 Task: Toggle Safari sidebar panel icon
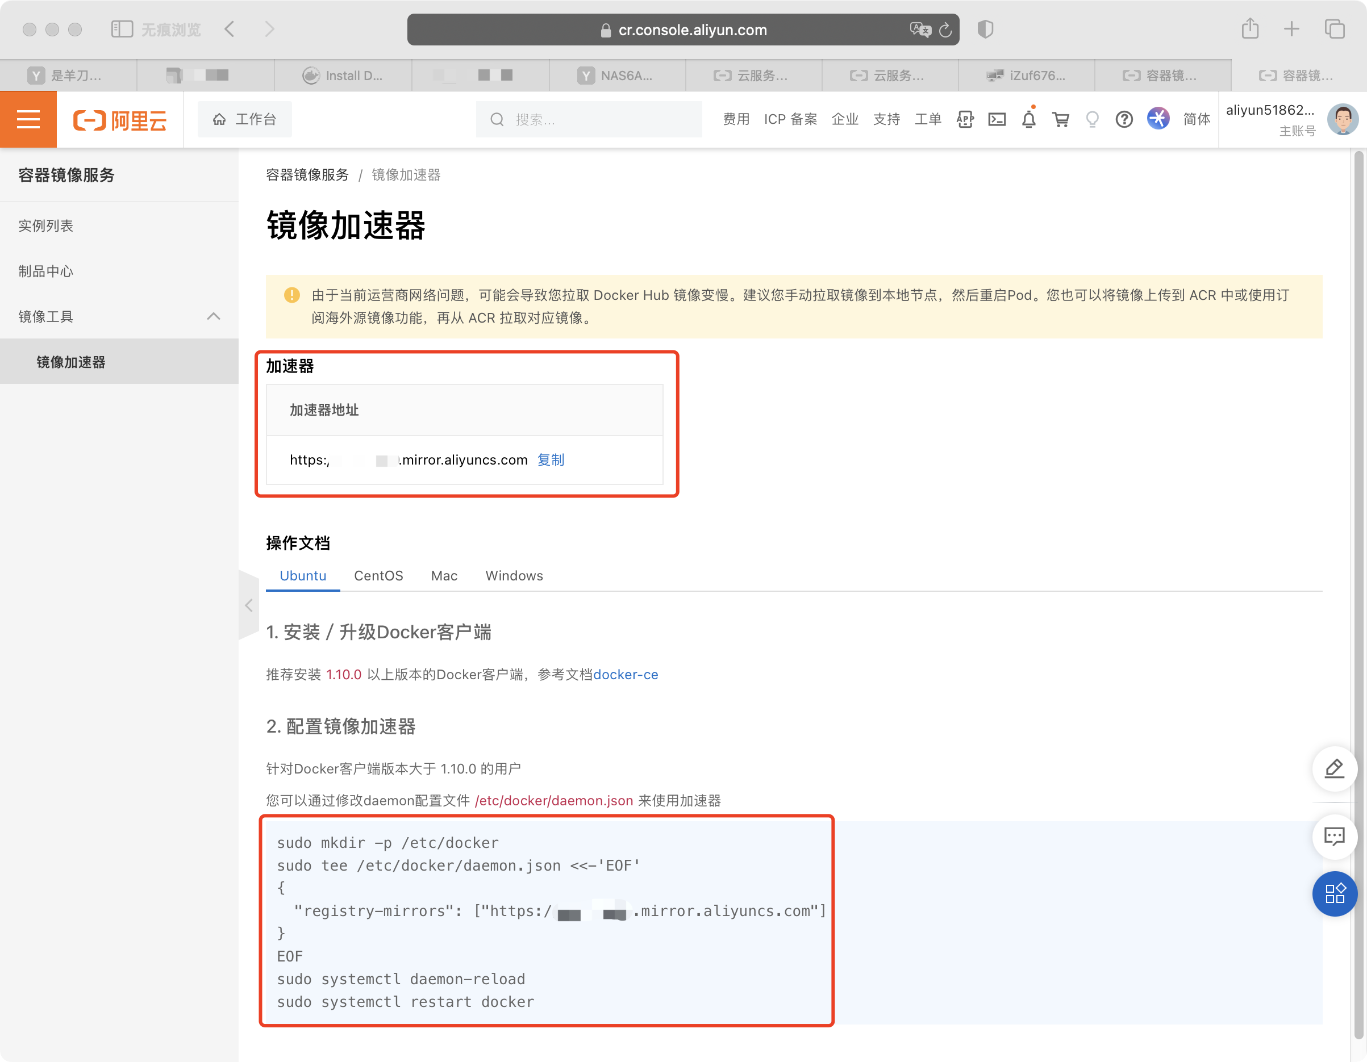(x=122, y=29)
